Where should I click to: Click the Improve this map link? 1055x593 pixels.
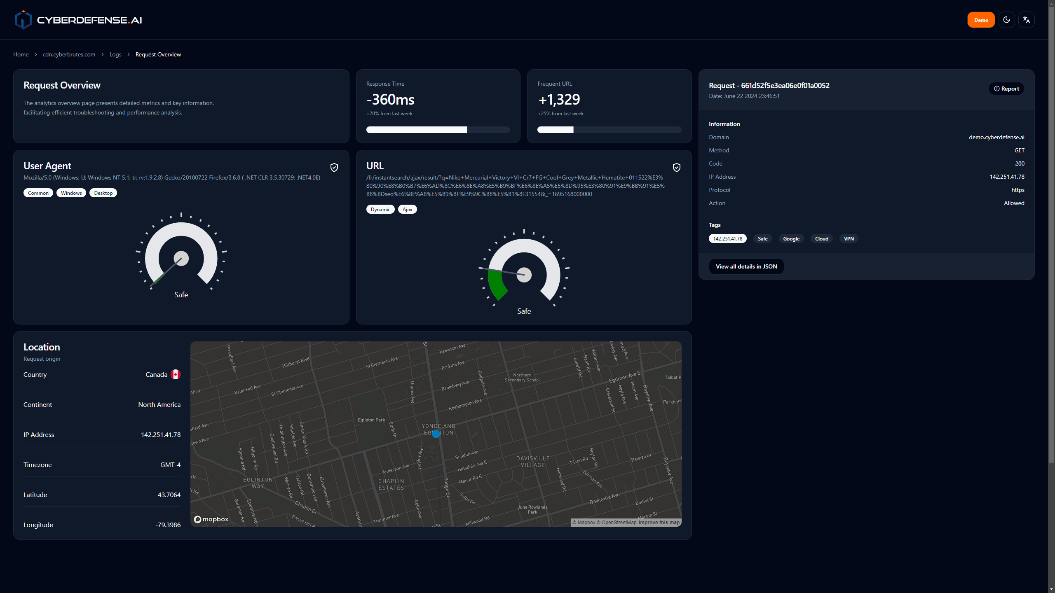coord(659,523)
